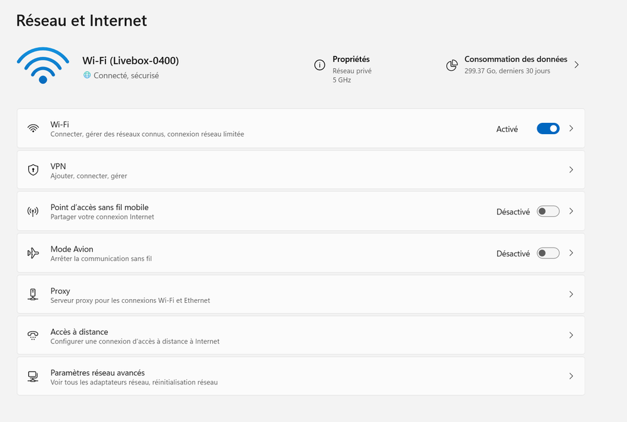Click the Propriétés info icon

(319, 65)
